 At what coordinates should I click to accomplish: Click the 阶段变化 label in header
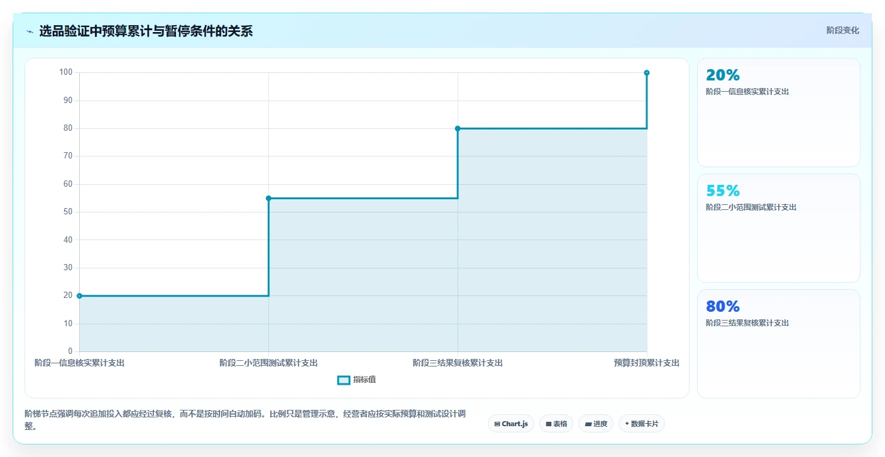(843, 30)
